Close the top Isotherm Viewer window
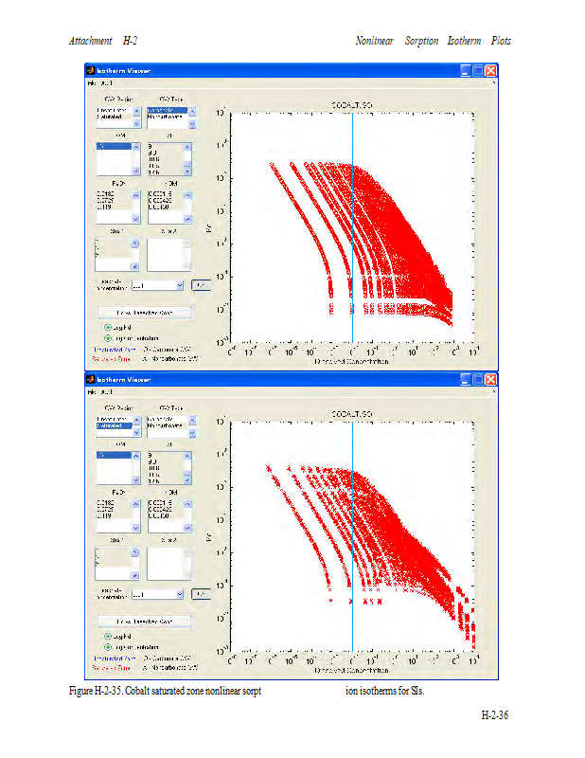 [x=491, y=70]
